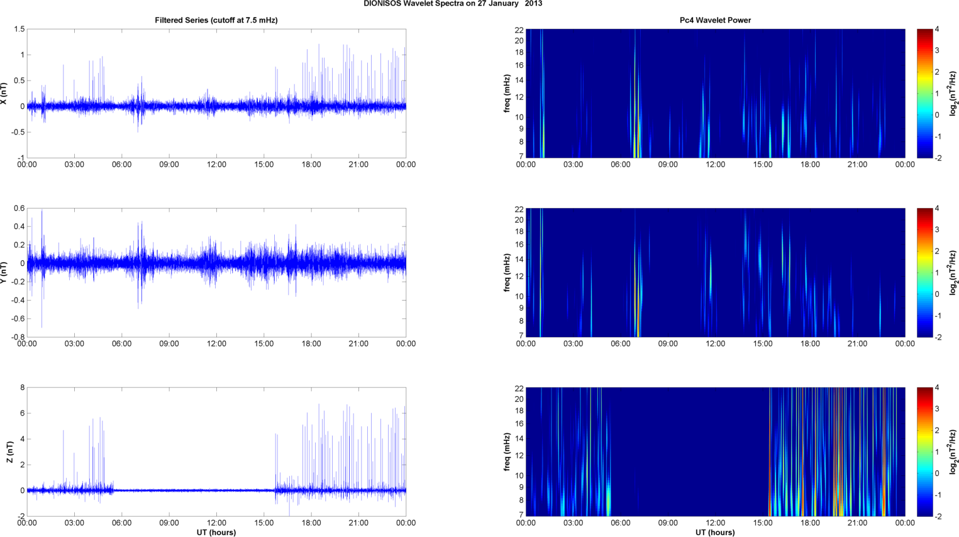Select the "Filtered Series (cutoff at 7.5 mHz)" heading
The height and width of the screenshot is (537, 959).
tap(216, 20)
